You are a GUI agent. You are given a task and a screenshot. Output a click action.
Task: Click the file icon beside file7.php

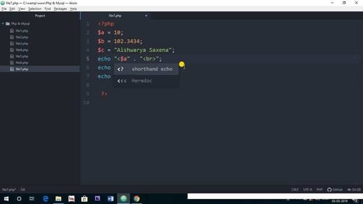pos(12,69)
